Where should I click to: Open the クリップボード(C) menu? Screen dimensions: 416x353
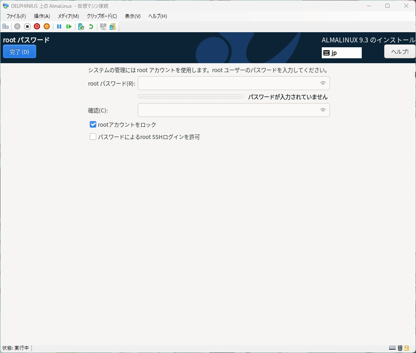(102, 16)
